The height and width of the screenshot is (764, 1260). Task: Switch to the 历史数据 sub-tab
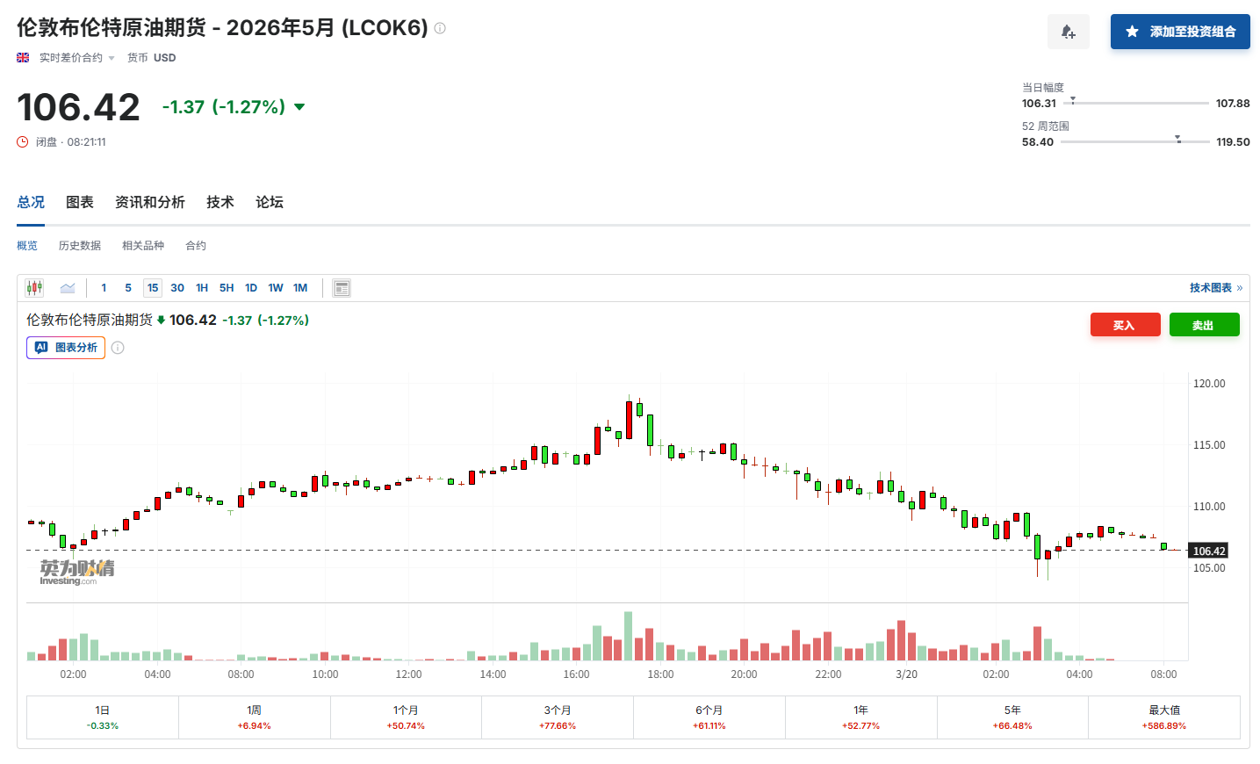pyautogui.click(x=80, y=246)
